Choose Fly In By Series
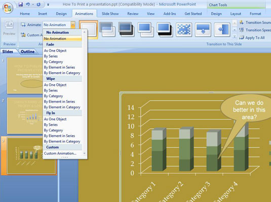This screenshot has width=271, height=202. tap(63, 125)
